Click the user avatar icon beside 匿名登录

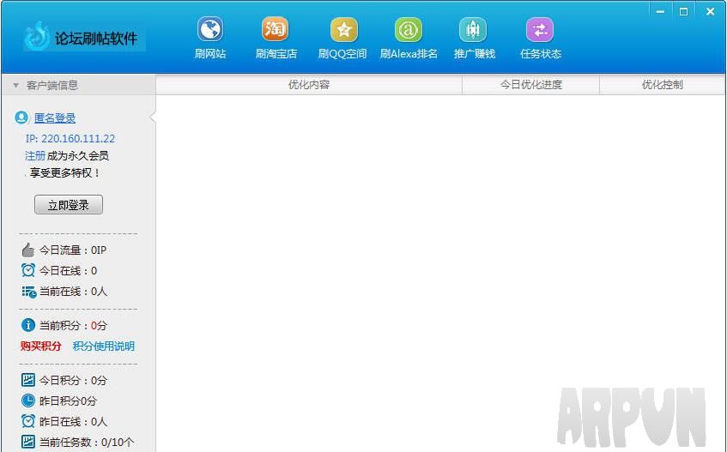coord(21,118)
